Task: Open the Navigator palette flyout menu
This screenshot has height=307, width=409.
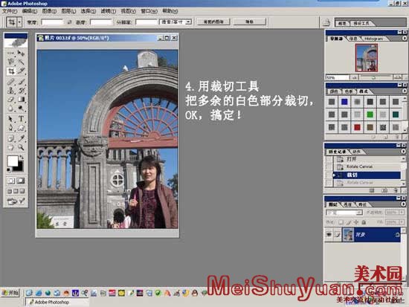Action: coord(405,38)
